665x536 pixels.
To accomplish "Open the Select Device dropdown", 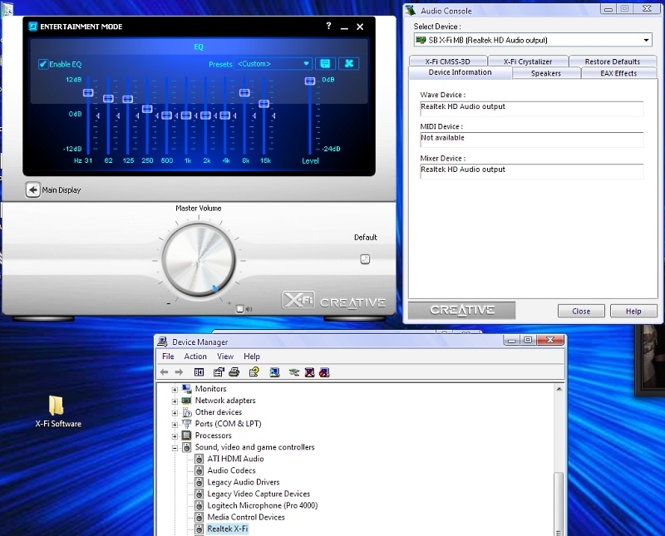I will (645, 39).
